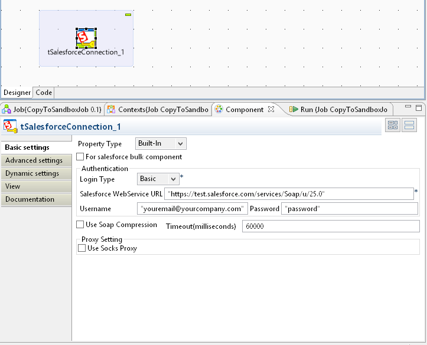The image size is (427, 345).
Task: Minimize the Component view panel
Action: (408, 107)
